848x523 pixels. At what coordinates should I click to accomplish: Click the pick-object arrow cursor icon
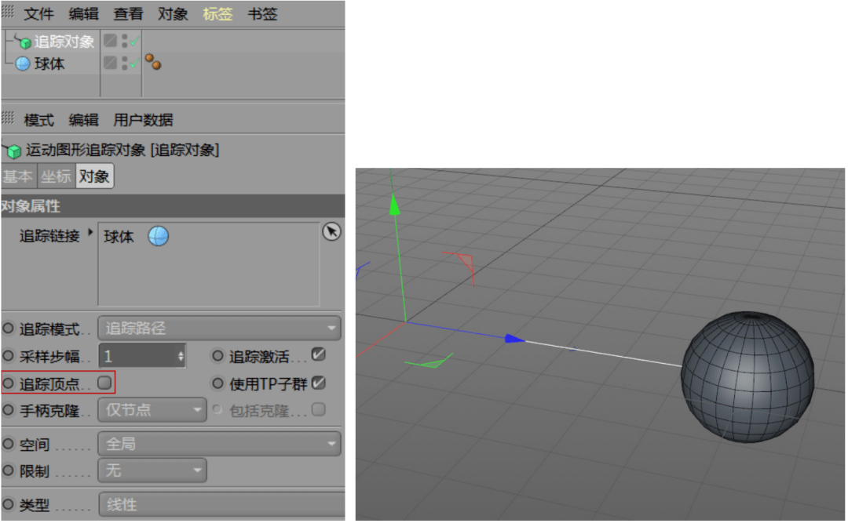coord(331,232)
